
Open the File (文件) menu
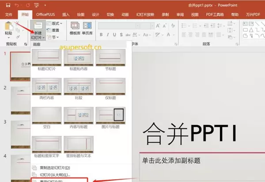[x=8, y=14]
